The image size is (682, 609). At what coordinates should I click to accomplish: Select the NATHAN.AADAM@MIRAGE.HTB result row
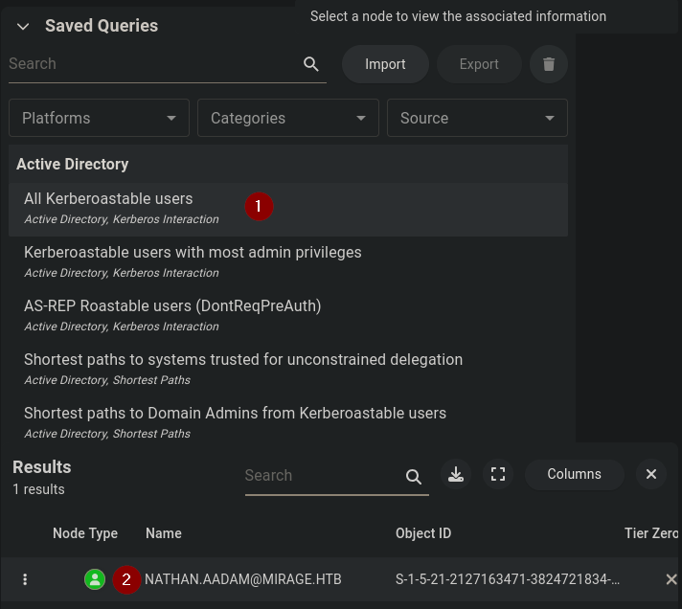(243, 579)
